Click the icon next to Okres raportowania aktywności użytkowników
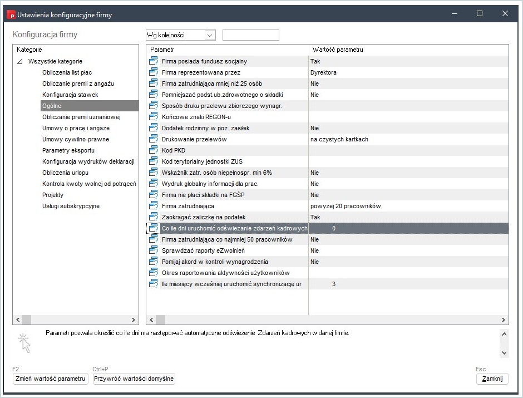Screen dimensions: 523x398 [153, 273]
